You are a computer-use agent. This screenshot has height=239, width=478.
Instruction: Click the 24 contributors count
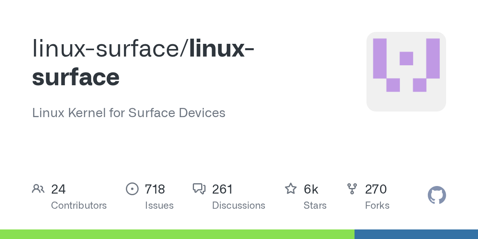pos(58,189)
